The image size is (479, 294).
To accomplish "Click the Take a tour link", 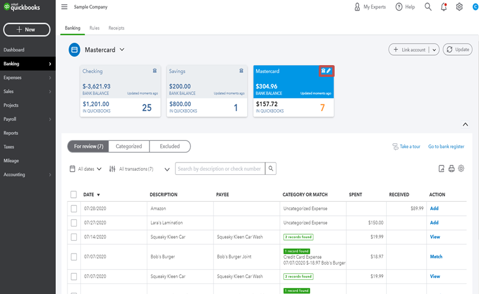I will [406, 147].
